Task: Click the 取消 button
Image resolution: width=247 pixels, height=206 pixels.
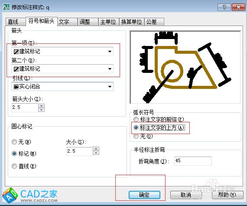Action: [186, 195]
